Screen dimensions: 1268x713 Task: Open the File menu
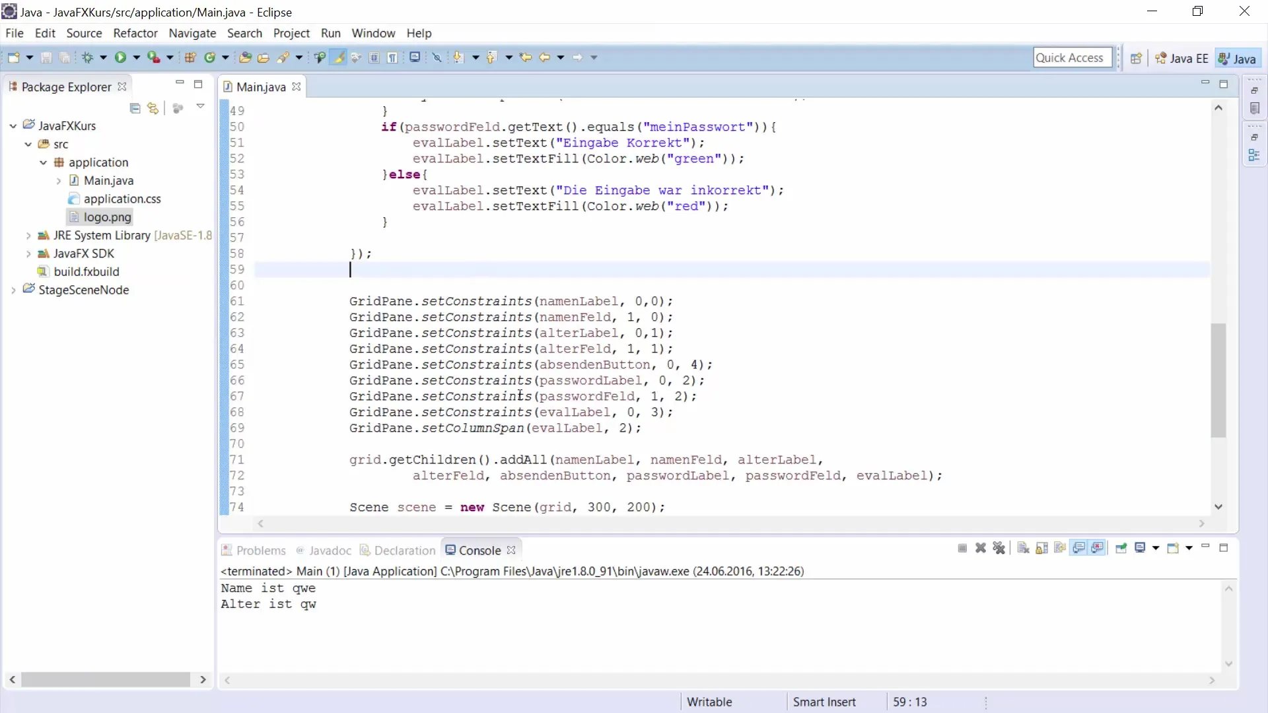pyautogui.click(x=15, y=33)
